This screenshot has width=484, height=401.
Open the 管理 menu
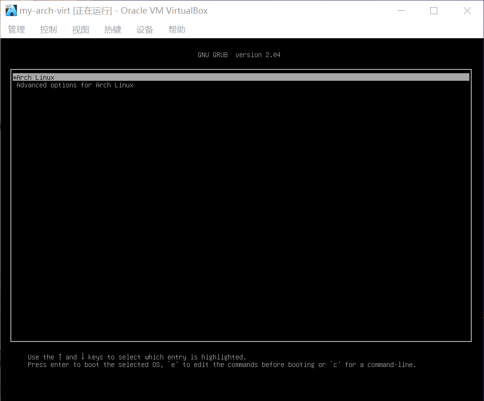[x=17, y=30]
